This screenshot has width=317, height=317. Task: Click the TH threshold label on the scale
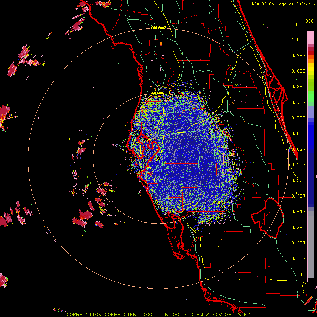click(303, 274)
